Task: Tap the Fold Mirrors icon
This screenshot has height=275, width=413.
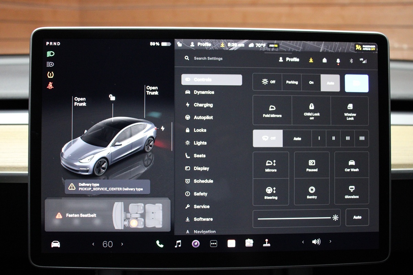Action: pyautogui.click(x=272, y=111)
